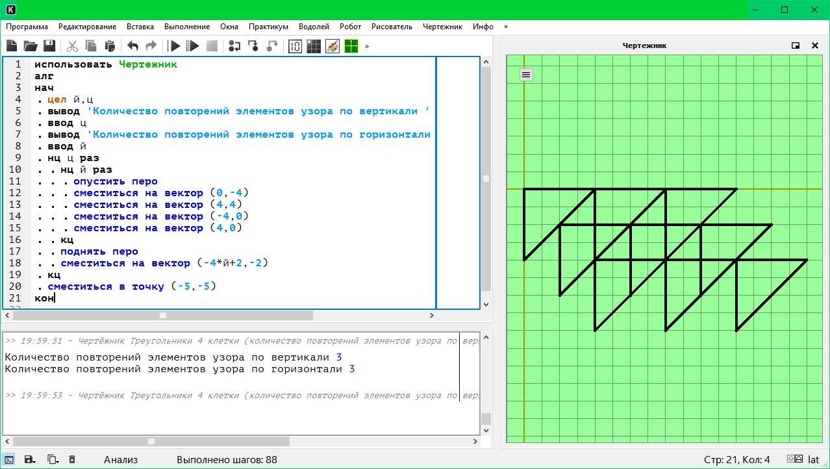The width and height of the screenshot is (830, 469).
Task: Click the editor horizontal scrollbar
Action: (x=219, y=315)
